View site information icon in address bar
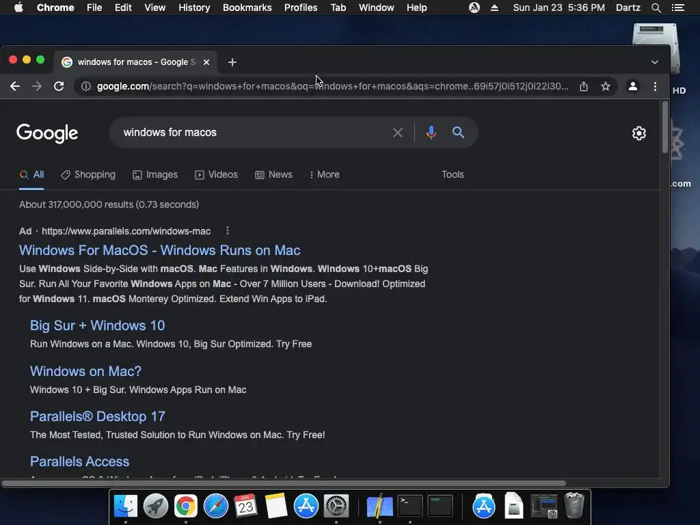Screen dimensions: 700x525 click(86, 86)
